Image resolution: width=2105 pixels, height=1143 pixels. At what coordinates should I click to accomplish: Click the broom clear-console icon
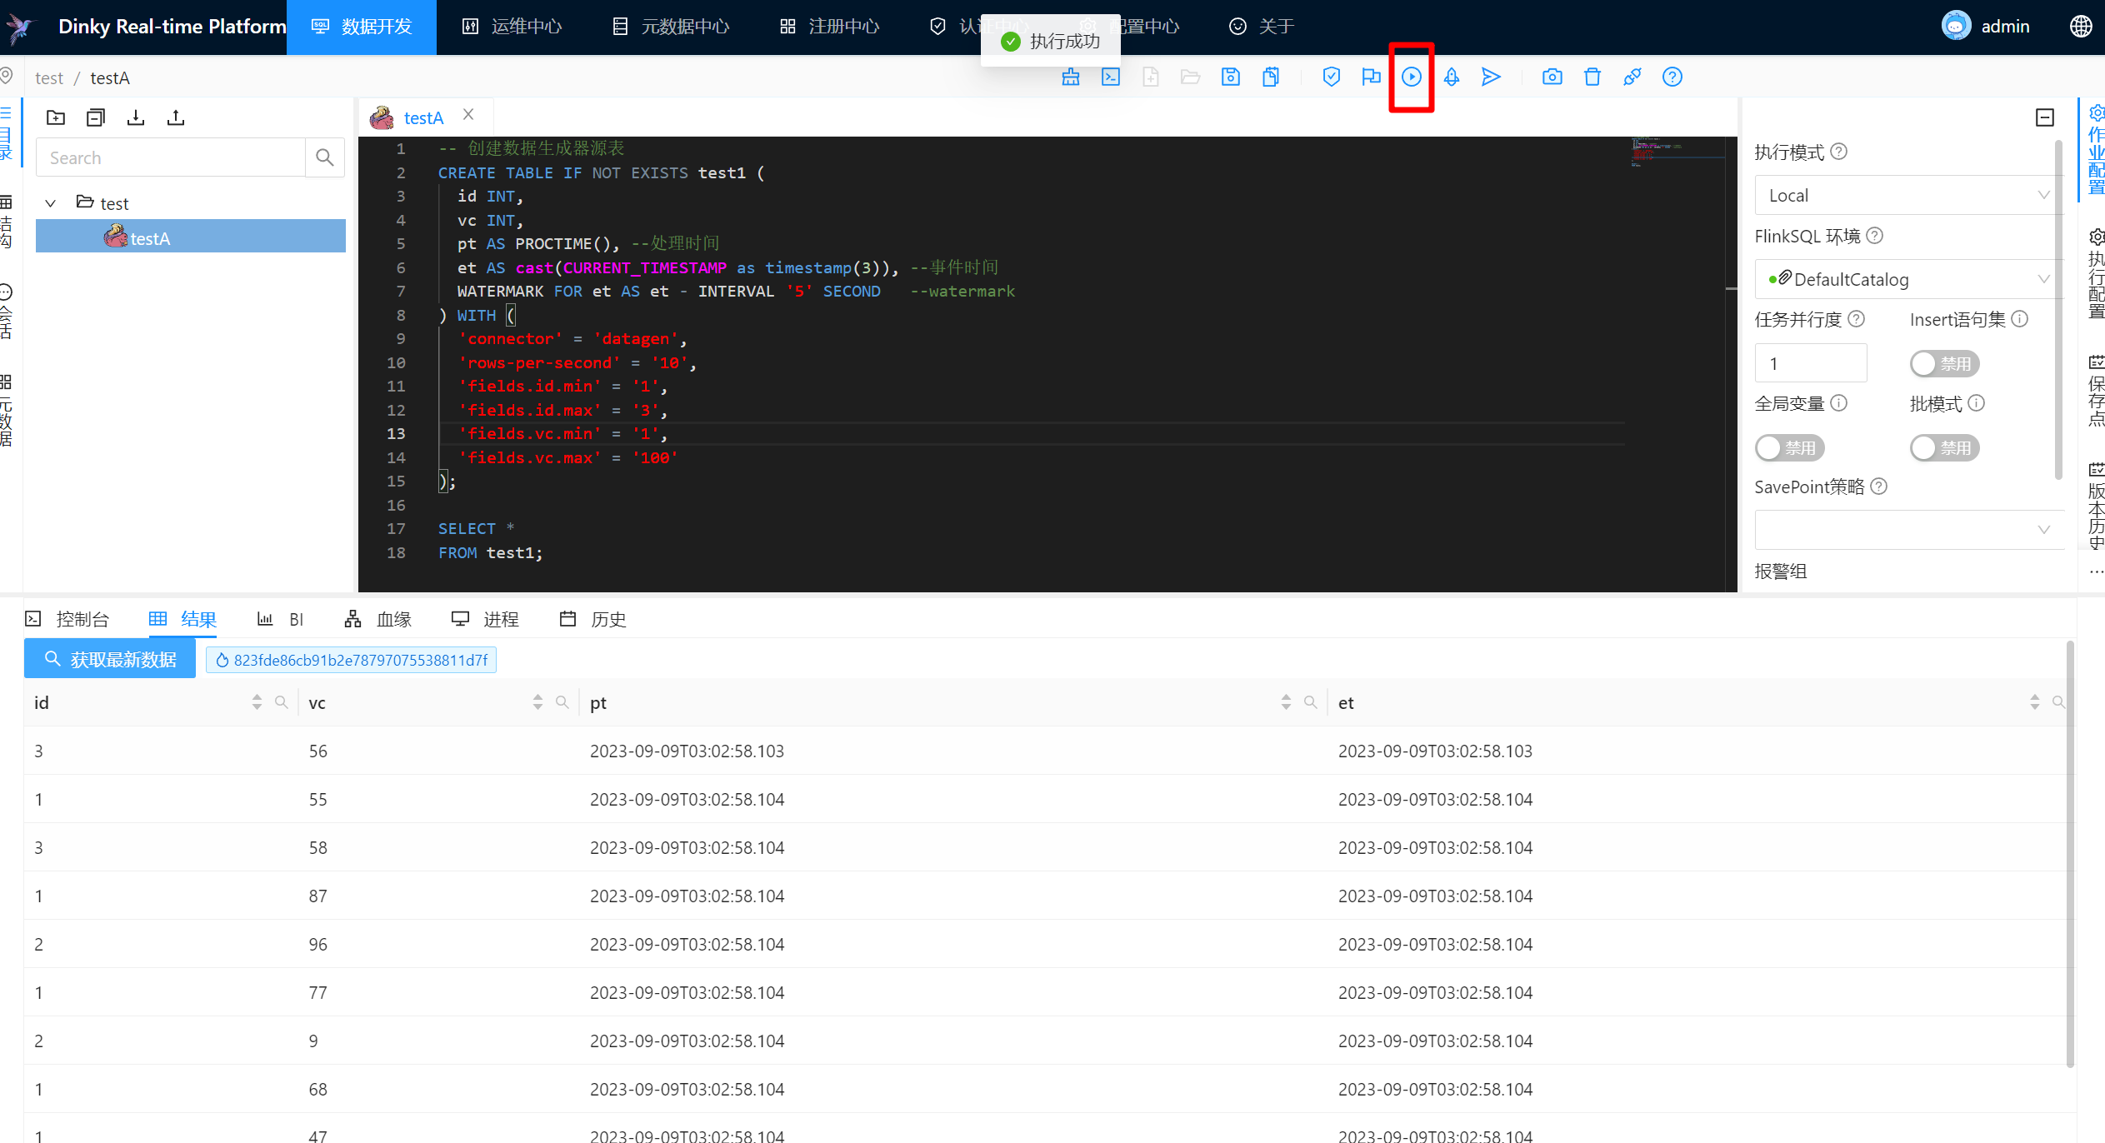(1071, 77)
